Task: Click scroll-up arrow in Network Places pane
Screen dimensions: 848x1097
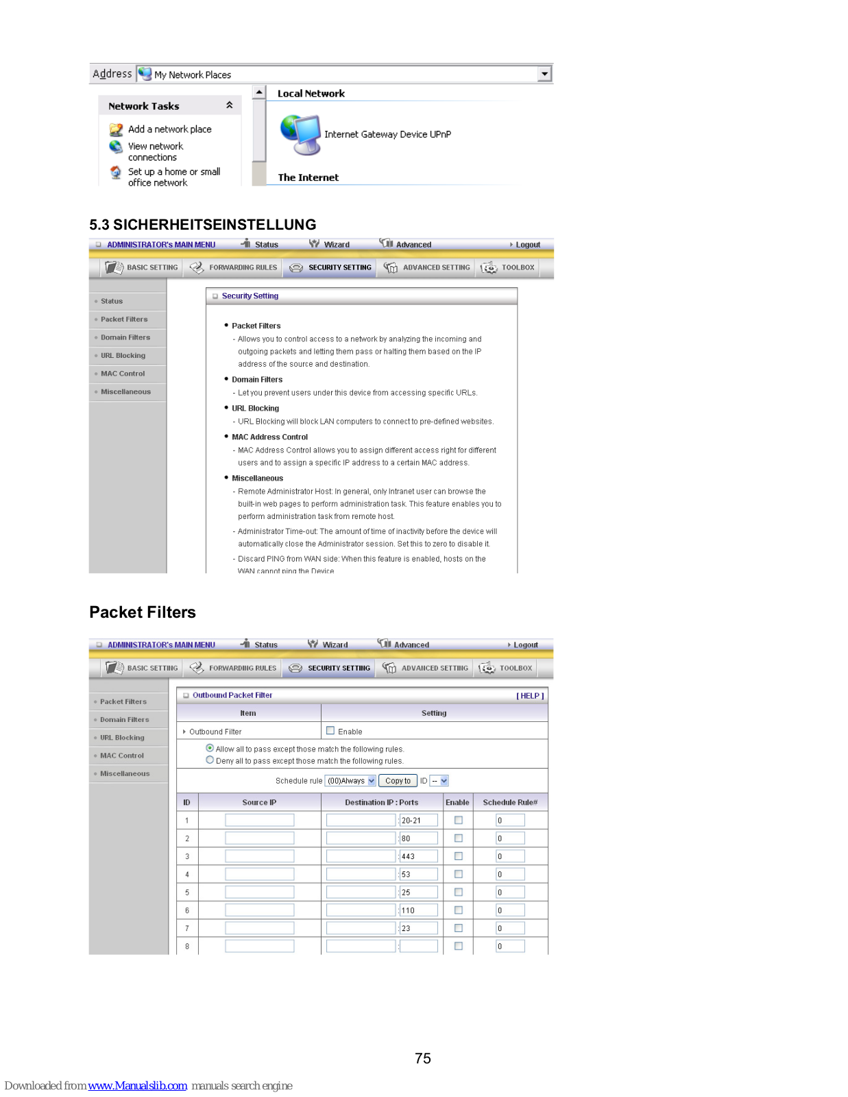Action: click(259, 92)
